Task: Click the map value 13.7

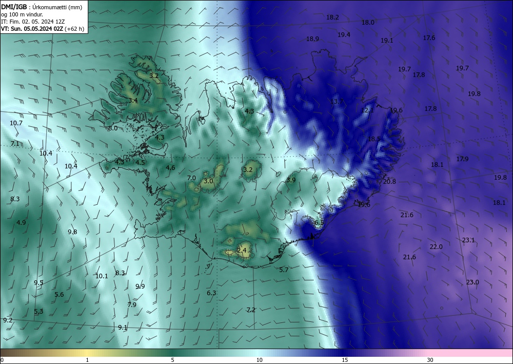Action: pyautogui.click(x=337, y=102)
